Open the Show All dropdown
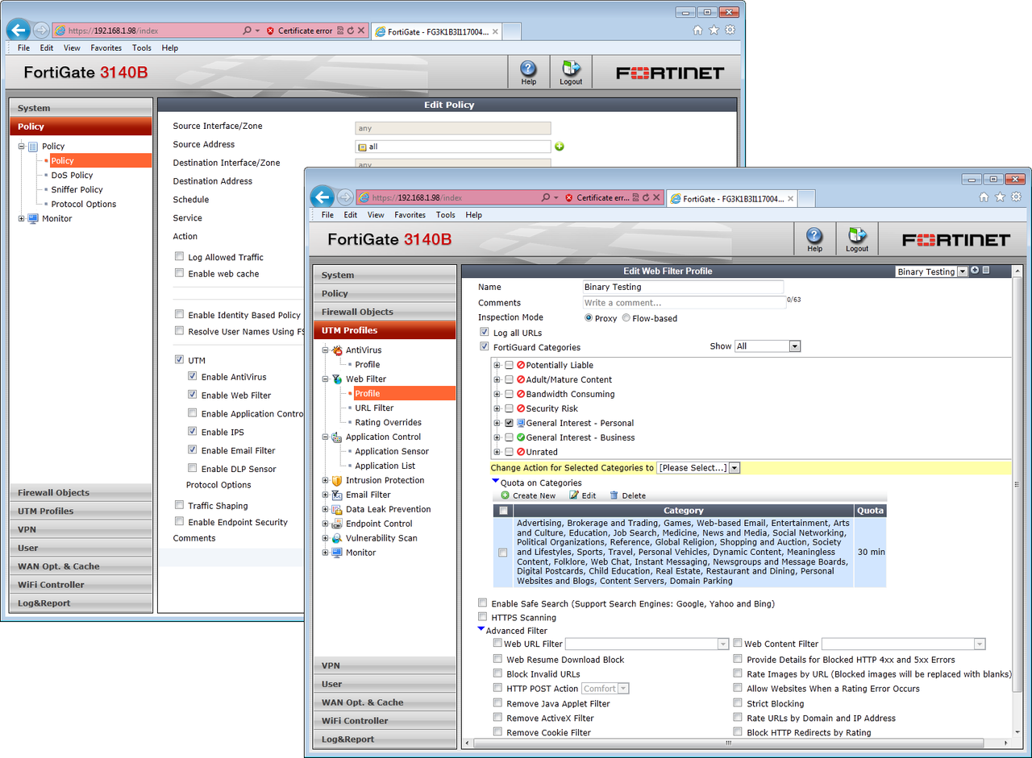1032x758 pixels. pos(768,346)
